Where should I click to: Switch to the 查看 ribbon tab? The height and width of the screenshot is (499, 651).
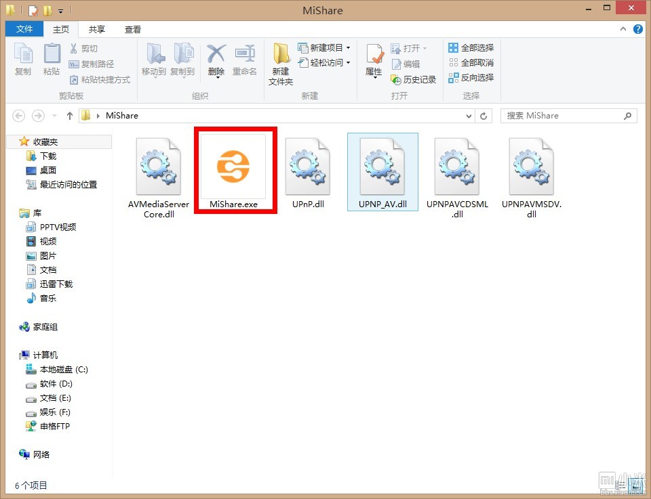[133, 29]
